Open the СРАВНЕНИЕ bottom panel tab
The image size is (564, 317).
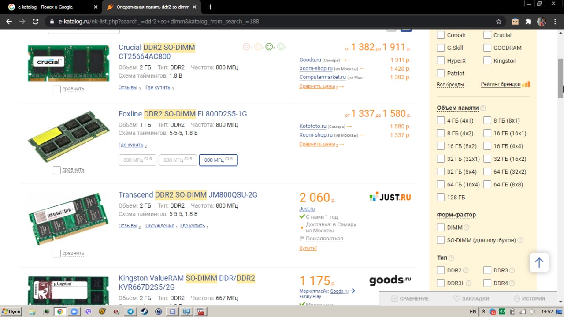410,298
